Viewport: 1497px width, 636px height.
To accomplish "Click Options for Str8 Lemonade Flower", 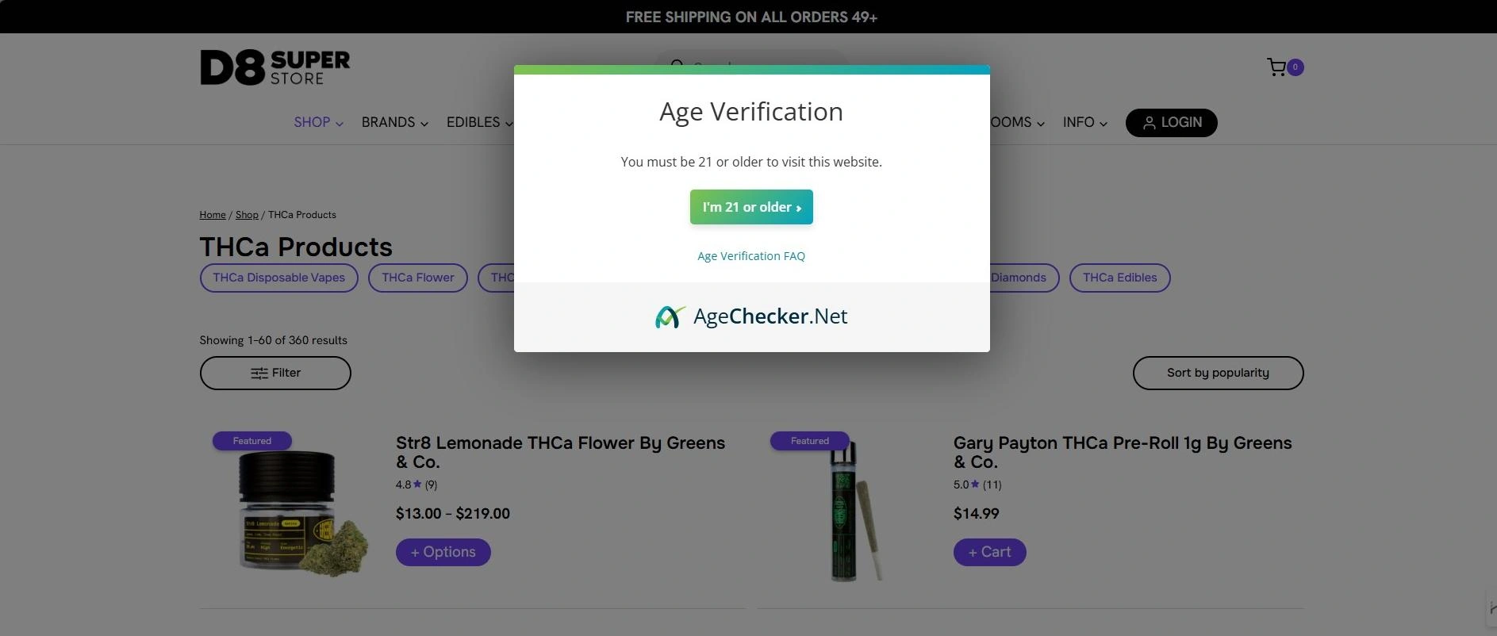I will tap(443, 552).
